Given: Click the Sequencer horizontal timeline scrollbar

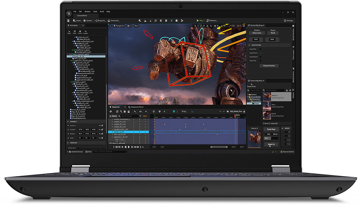Looking at the screenshot, I should point(219,147).
